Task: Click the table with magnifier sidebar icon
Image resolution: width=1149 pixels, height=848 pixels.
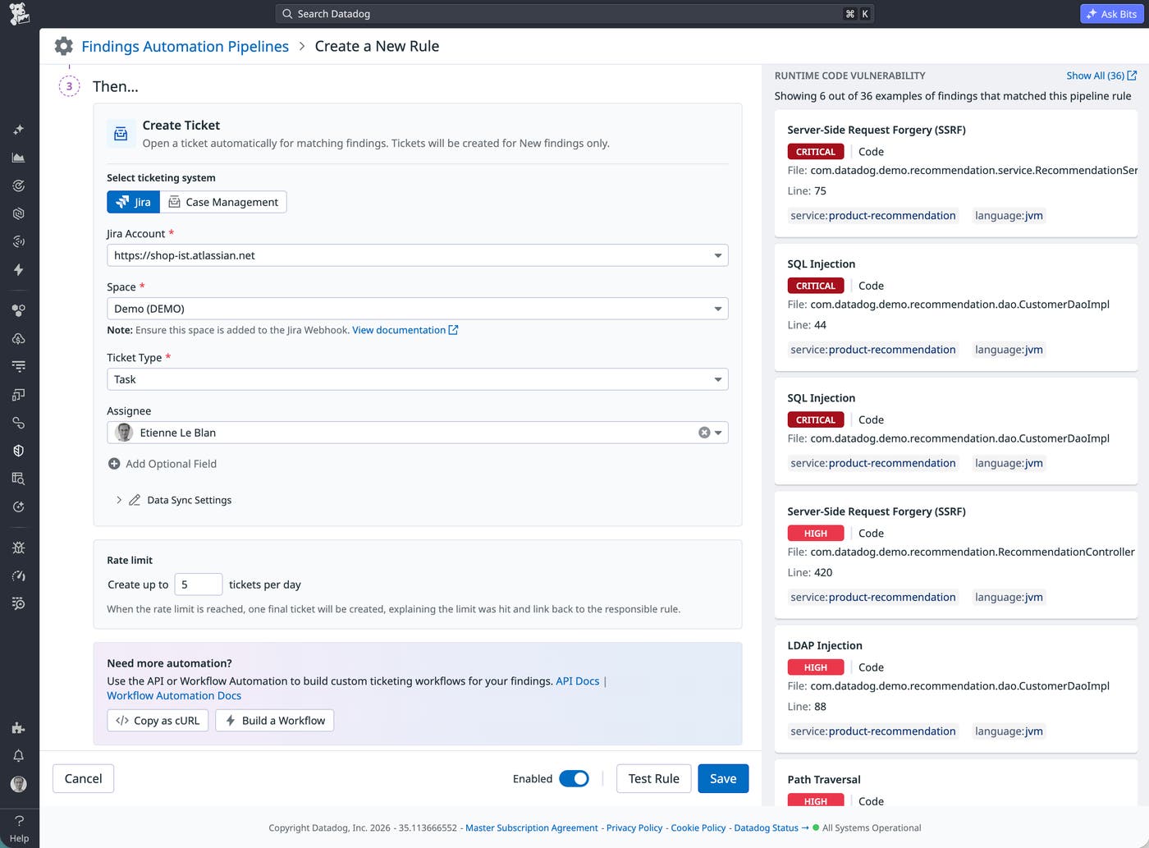Action: tap(19, 479)
